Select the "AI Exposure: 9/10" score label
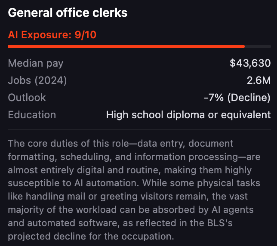The height and width of the screenshot is (246, 277). pos(52,35)
